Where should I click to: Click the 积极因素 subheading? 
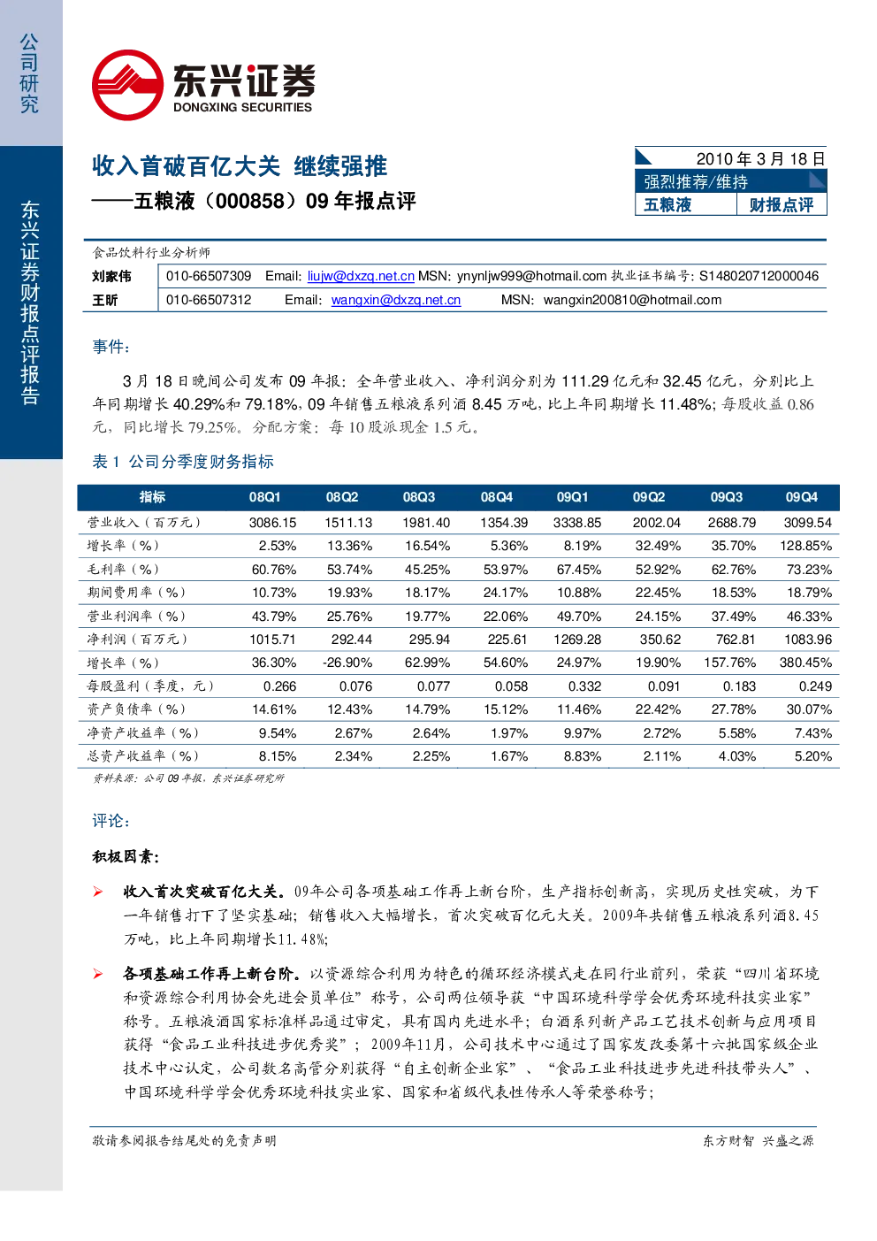(126, 857)
